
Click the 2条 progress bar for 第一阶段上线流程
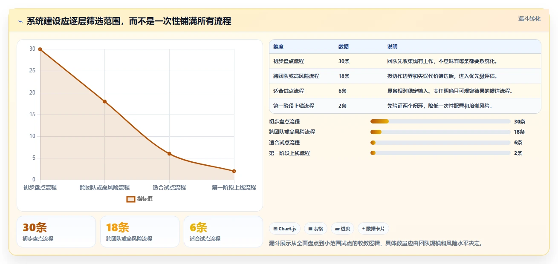tap(440, 153)
